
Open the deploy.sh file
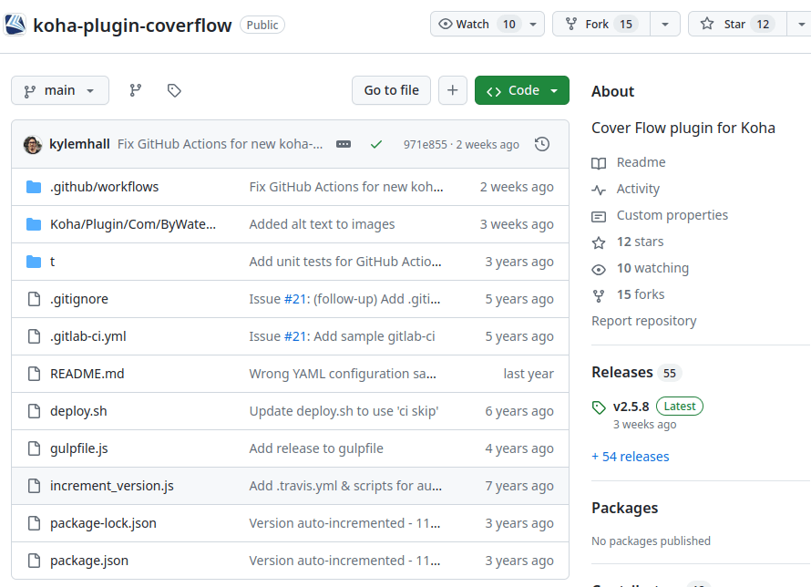point(78,411)
